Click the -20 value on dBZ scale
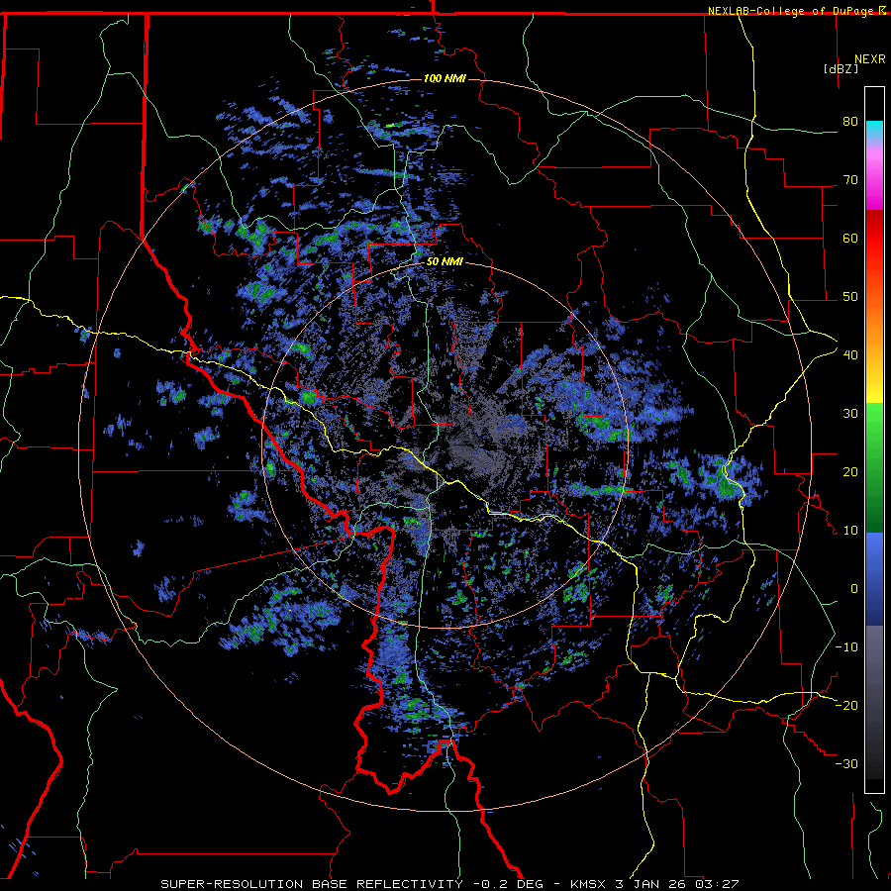The height and width of the screenshot is (891, 891). click(846, 705)
